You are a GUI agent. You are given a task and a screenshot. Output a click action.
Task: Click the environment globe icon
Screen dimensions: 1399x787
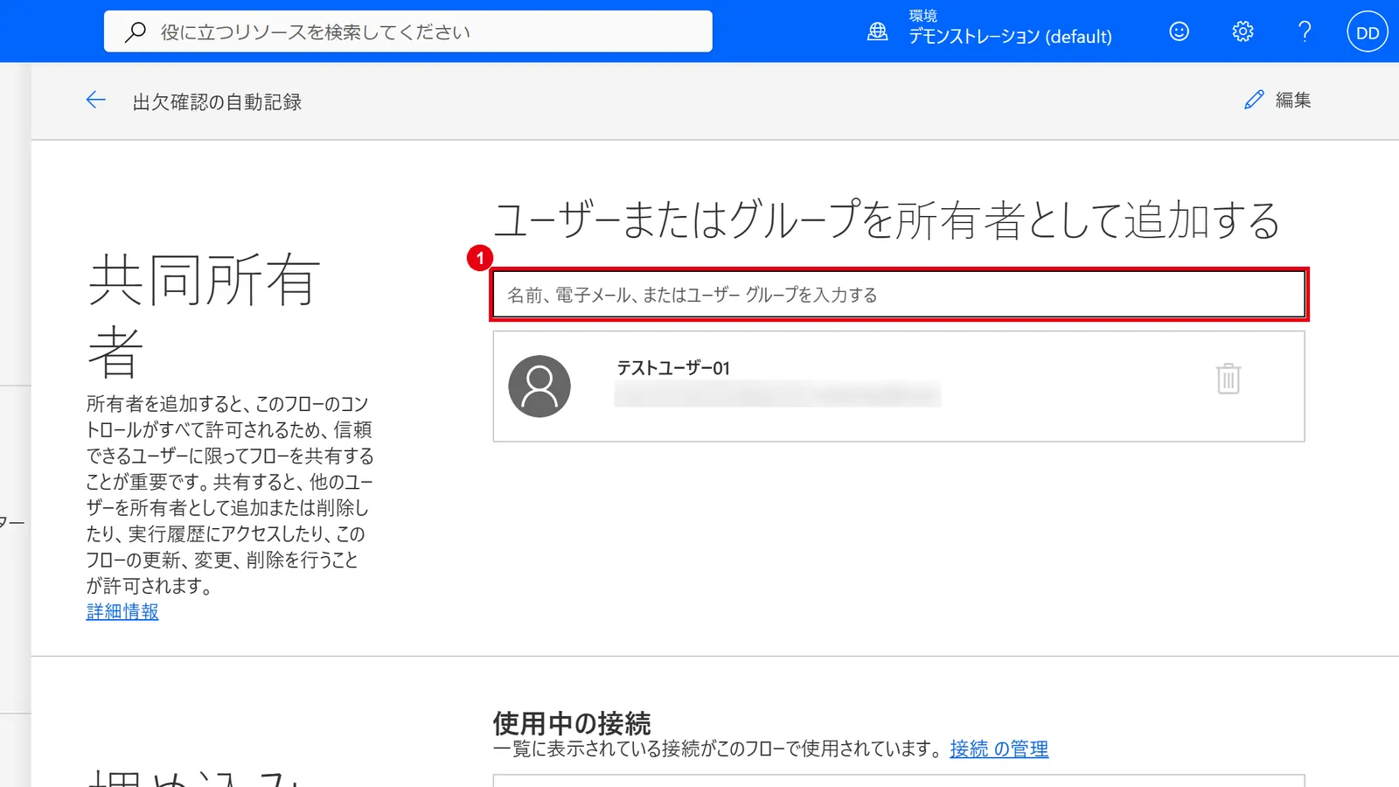pos(877,32)
